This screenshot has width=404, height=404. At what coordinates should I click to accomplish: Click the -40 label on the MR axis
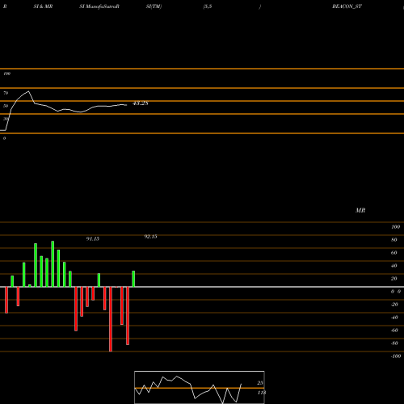coord(394,318)
